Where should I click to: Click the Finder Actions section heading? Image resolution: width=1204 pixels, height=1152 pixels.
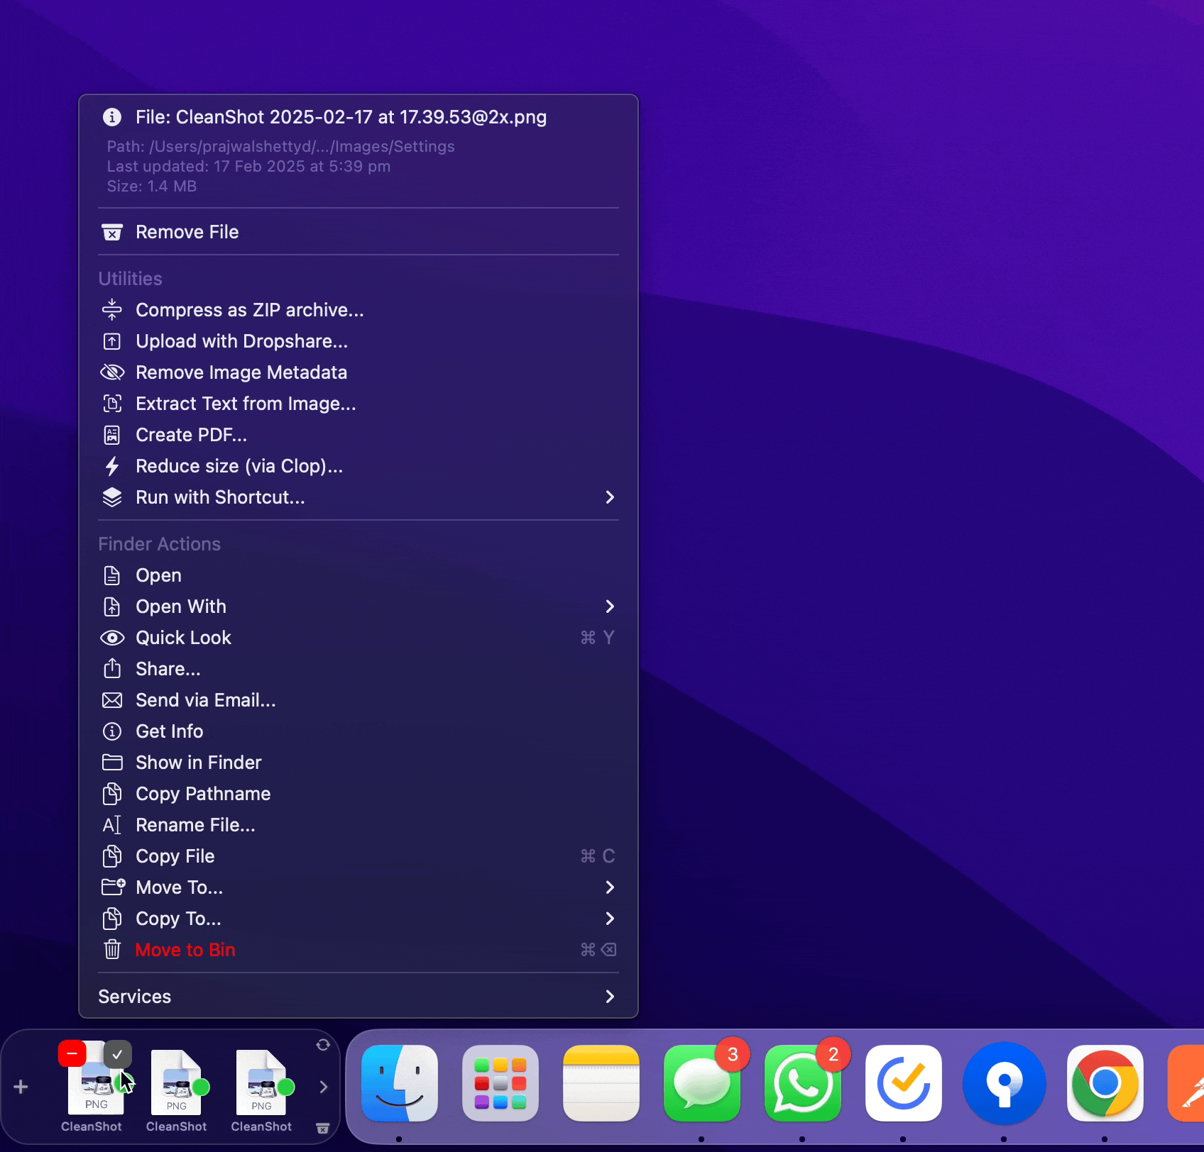pyautogui.click(x=159, y=544)
